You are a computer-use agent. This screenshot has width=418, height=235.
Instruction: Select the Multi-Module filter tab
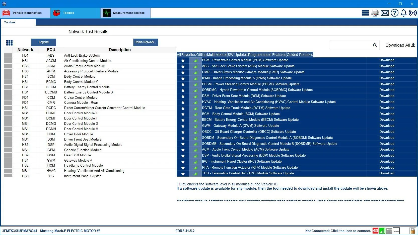(217, 55)
